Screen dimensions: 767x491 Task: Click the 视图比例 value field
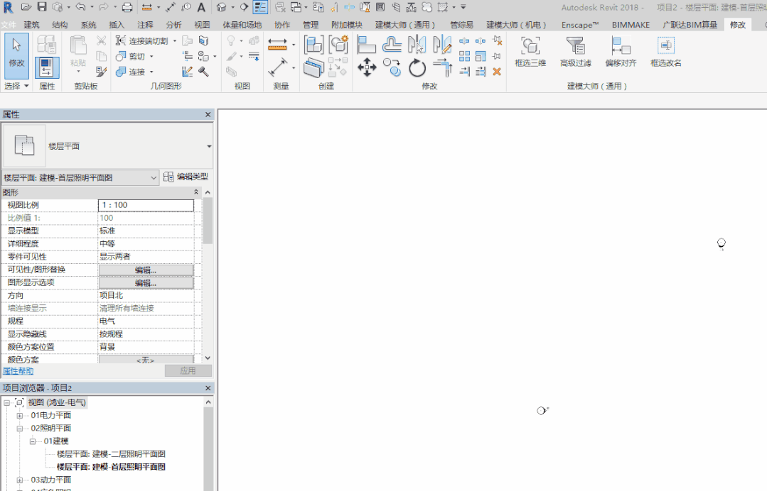(x=146, y=205)
